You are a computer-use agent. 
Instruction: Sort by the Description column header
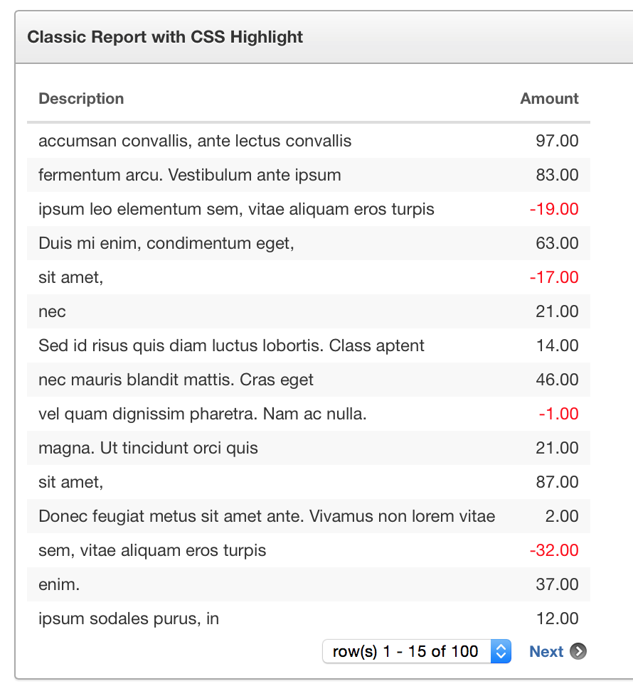(81, 98)
